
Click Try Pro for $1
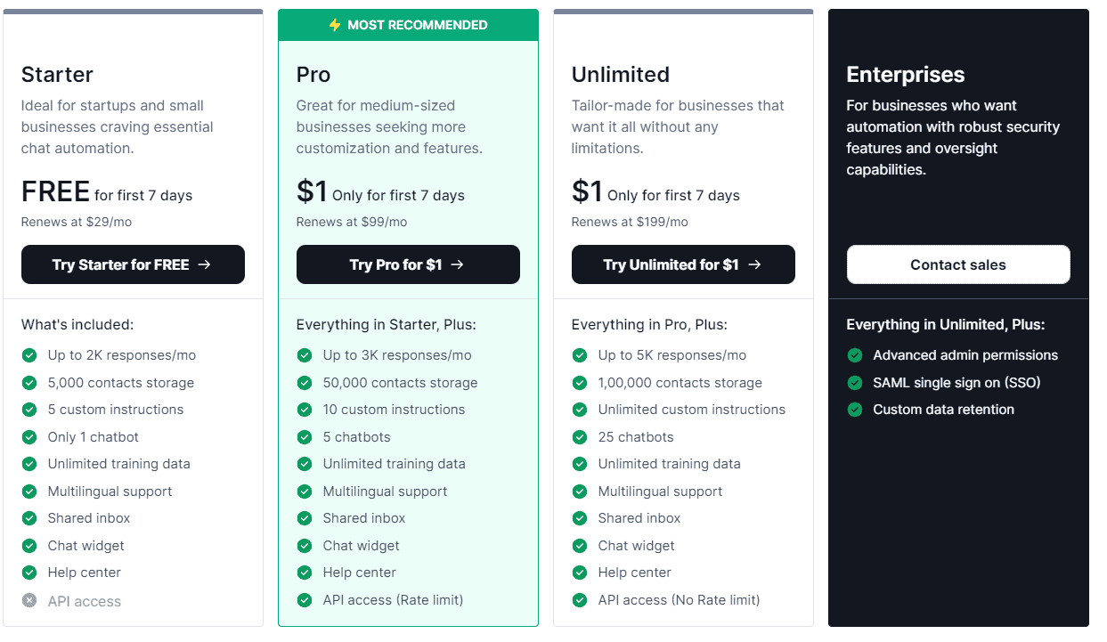[x=408, y=264]
